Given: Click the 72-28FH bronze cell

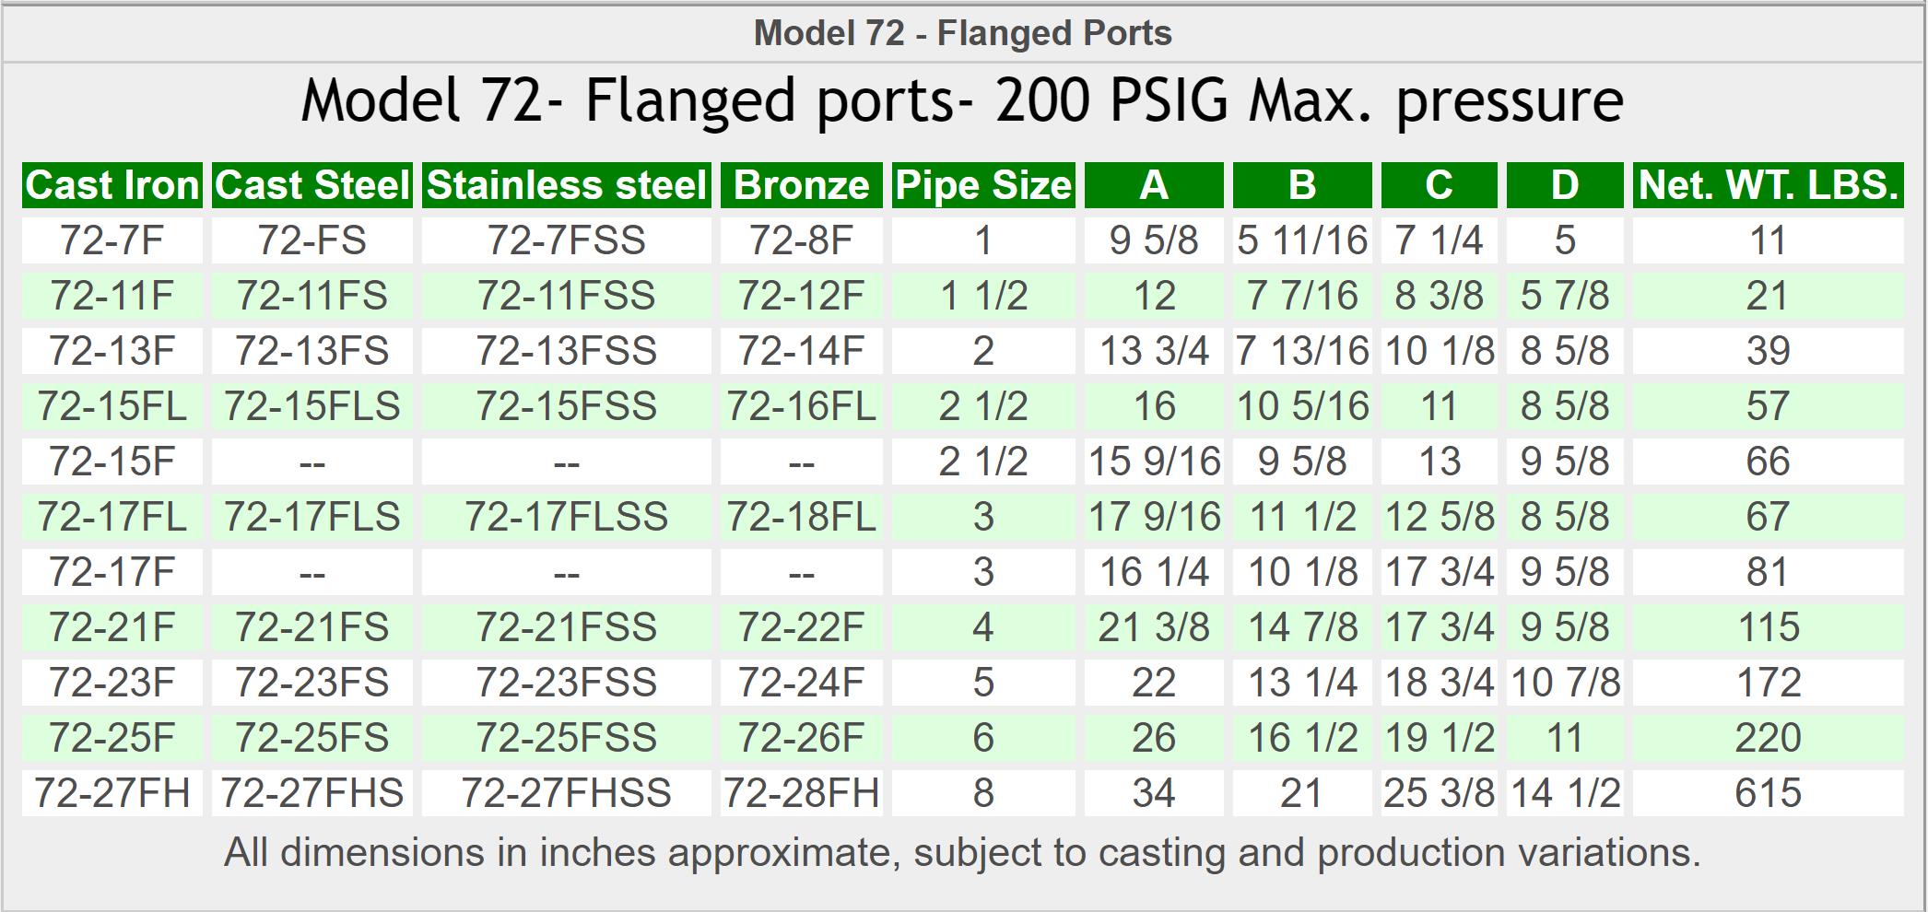Looking at the screenshot, I should (801, 793).
